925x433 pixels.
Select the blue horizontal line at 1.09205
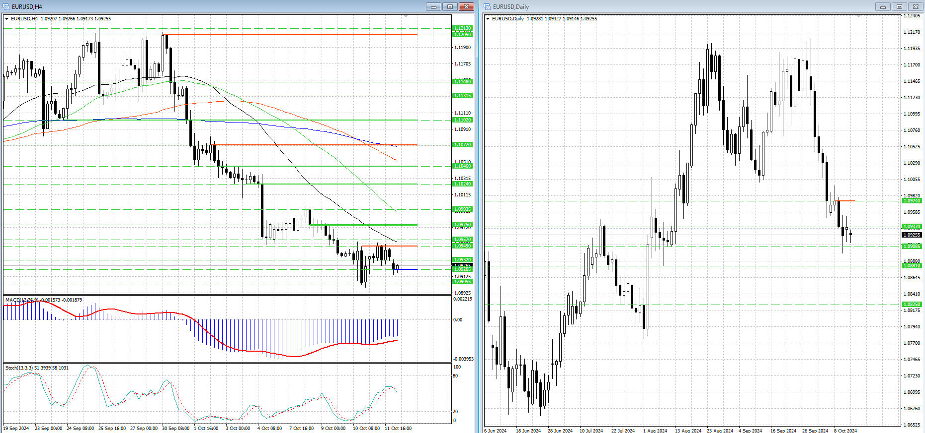(408, 269)
